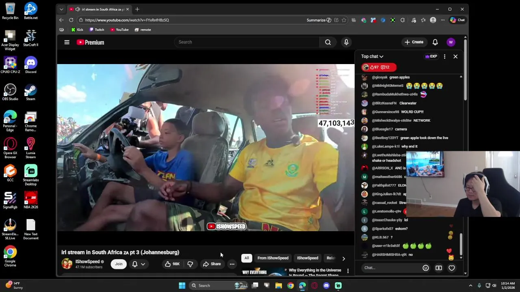The height and width of the screenshot is (292, 520).
Task: Open the YouTube bookmark
Action: [119, 30]
